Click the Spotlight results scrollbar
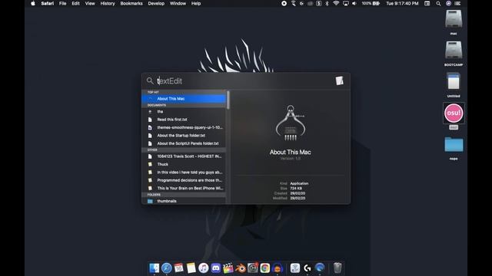 (228, 100)
